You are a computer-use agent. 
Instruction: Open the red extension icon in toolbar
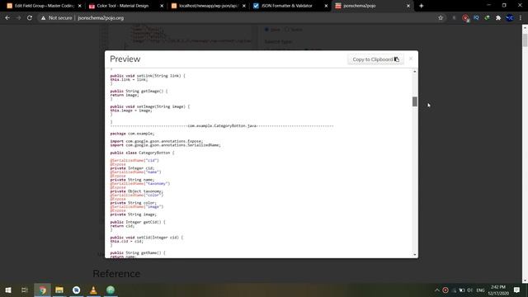click(x=465, y=18)
